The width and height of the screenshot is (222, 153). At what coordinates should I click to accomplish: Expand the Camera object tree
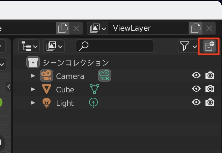33,76
